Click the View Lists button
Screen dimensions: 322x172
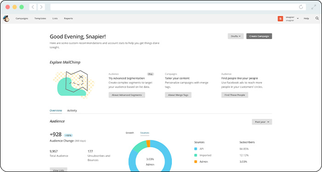58,170
